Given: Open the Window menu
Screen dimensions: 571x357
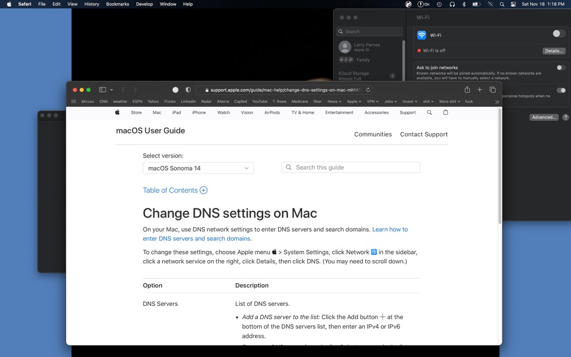Looking at the screenshot, I should [x=168, y=4].
